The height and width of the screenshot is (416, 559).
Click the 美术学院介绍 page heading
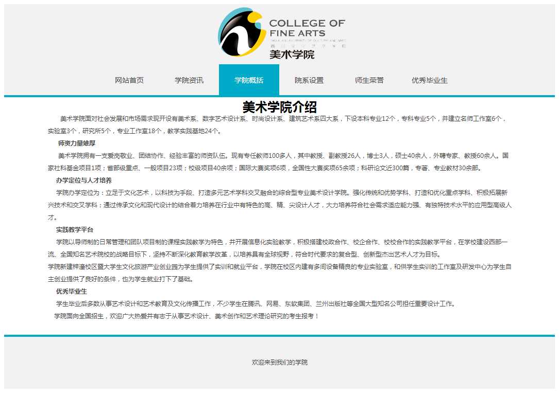click(279, 107)
